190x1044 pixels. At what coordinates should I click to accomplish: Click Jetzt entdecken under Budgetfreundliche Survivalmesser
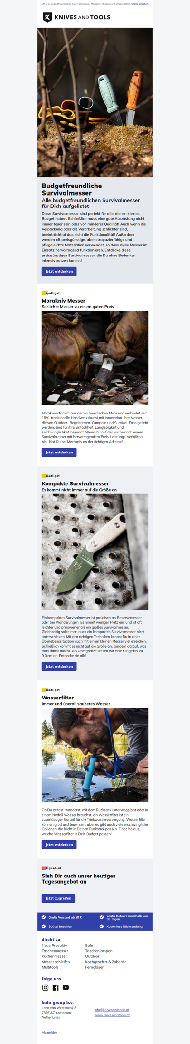[x=59, y=271]
